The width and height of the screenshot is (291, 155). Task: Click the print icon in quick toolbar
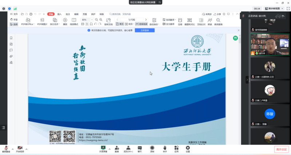pos(31,14)
